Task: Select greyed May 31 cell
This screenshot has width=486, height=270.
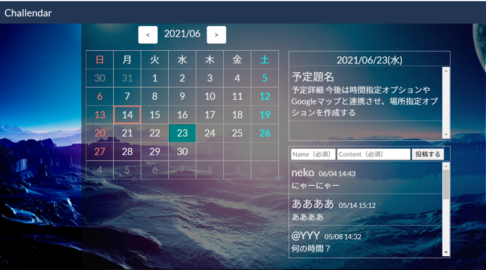Action: click(127, 78)
